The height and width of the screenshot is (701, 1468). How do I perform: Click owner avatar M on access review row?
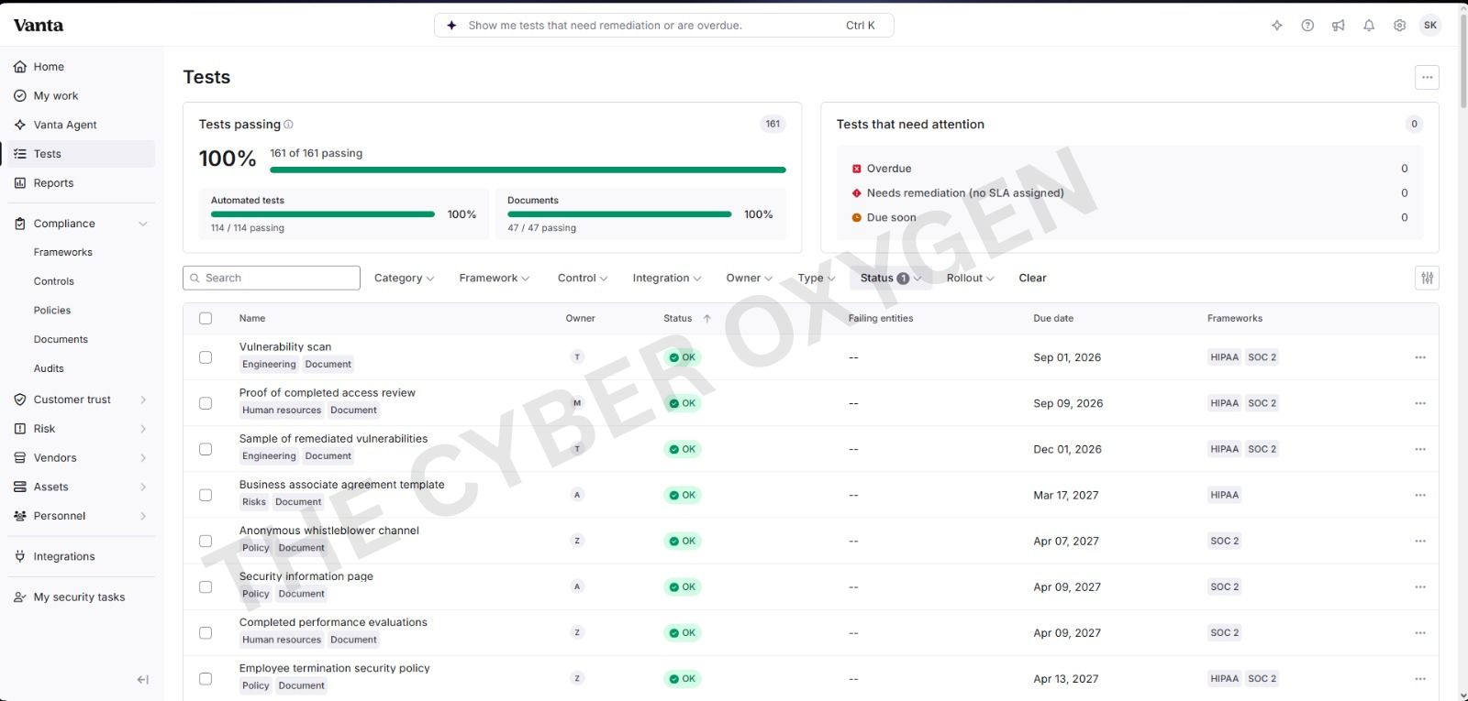pyautogui.click(x=577, y=403)
